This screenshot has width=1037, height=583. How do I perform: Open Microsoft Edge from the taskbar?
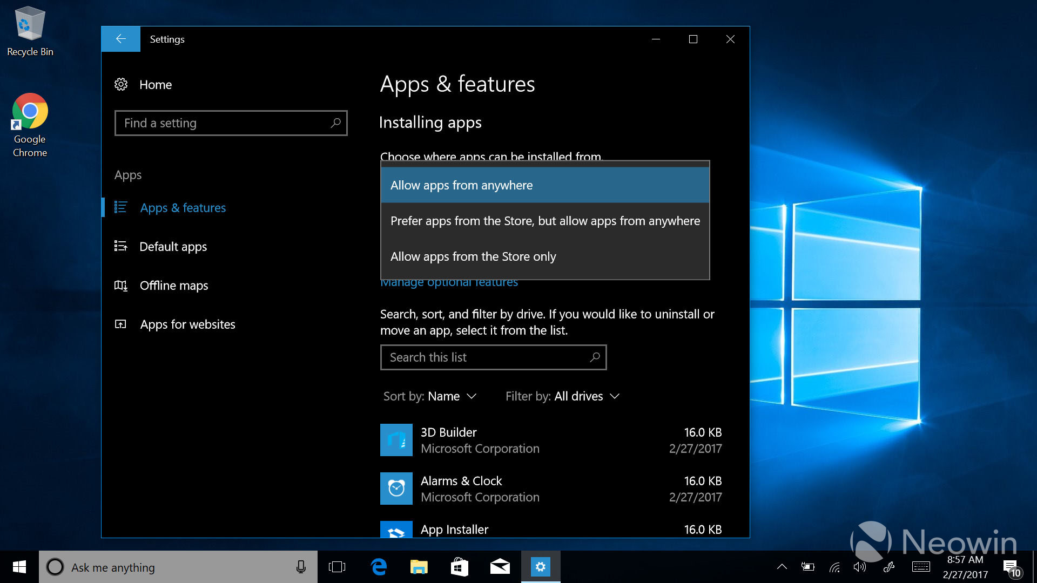coord(379,567)
